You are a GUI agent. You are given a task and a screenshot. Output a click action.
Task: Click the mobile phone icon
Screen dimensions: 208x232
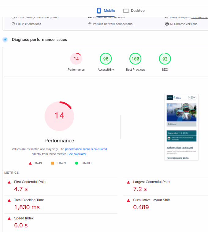(99, 11)
